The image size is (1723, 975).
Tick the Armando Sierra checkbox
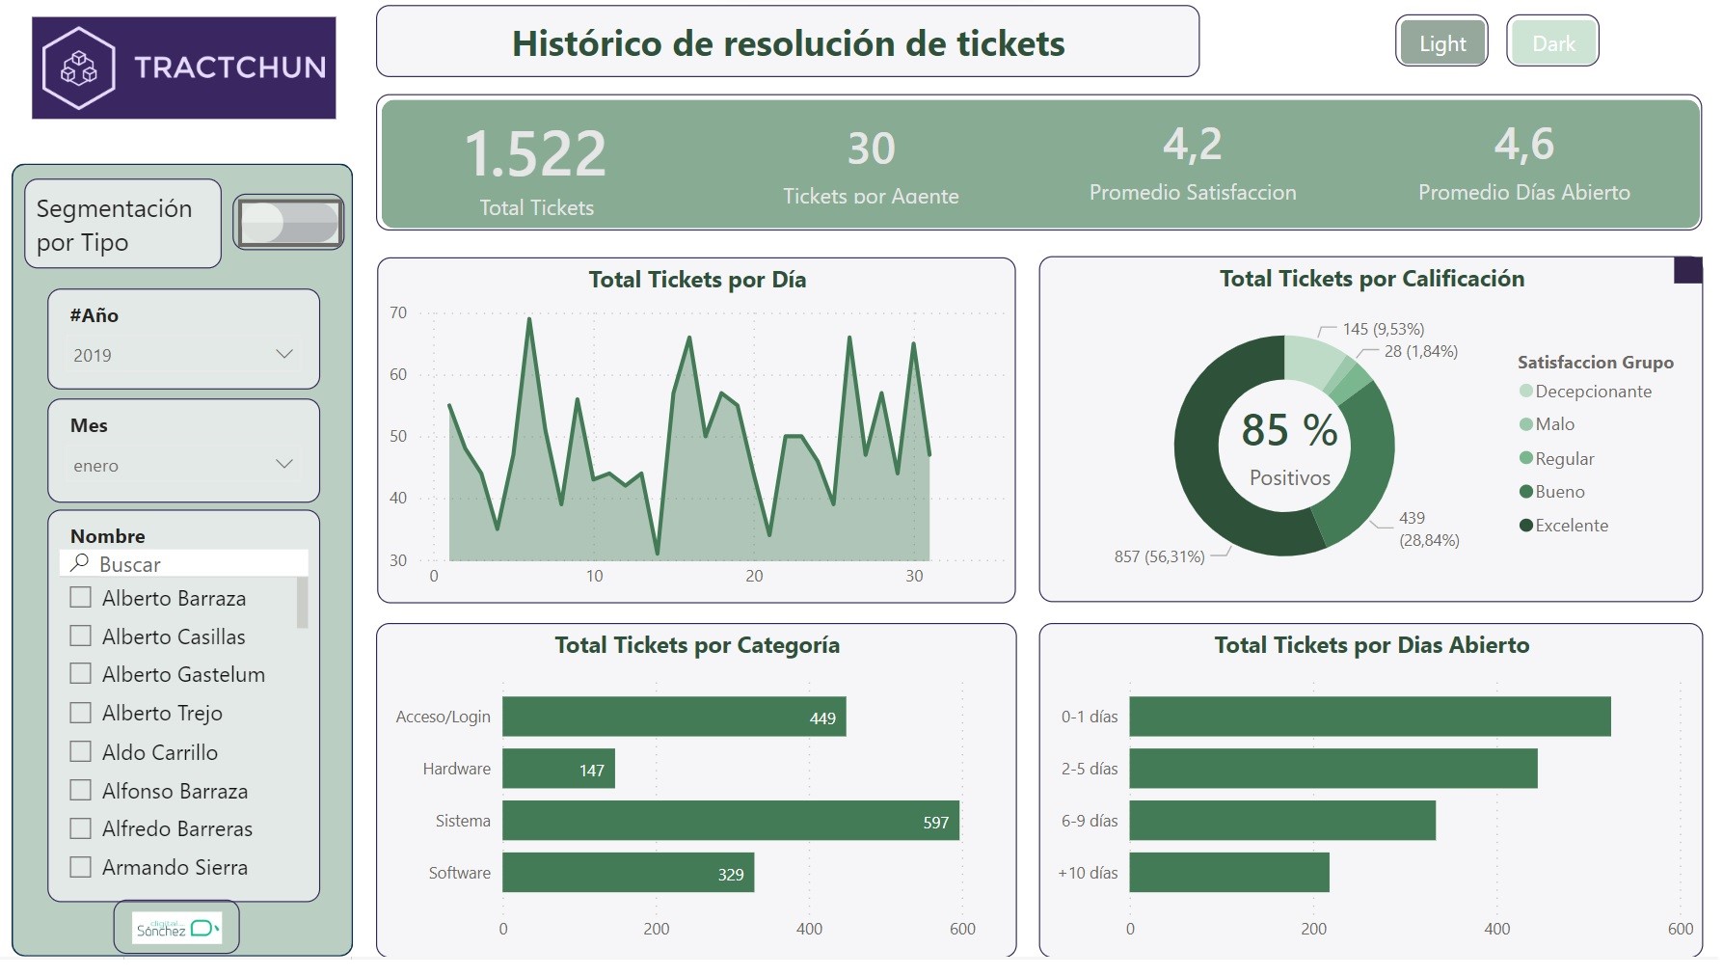pos(81,867)
